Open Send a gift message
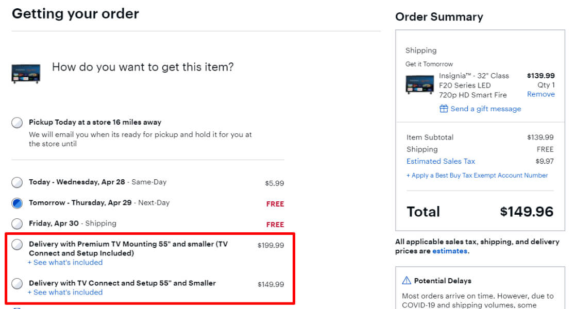 tap(485, 109)
